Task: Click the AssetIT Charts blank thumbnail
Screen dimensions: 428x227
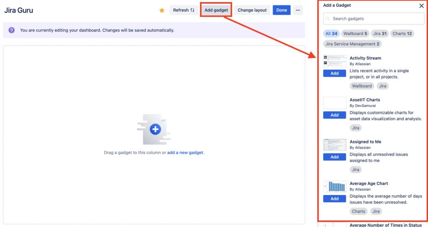Action: (335, 103)
